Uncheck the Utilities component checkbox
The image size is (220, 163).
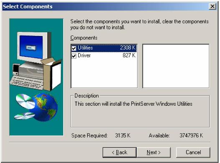pos(74,48)
